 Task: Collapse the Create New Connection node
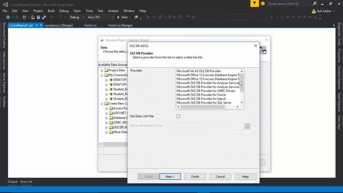click(x=102, y=103)
